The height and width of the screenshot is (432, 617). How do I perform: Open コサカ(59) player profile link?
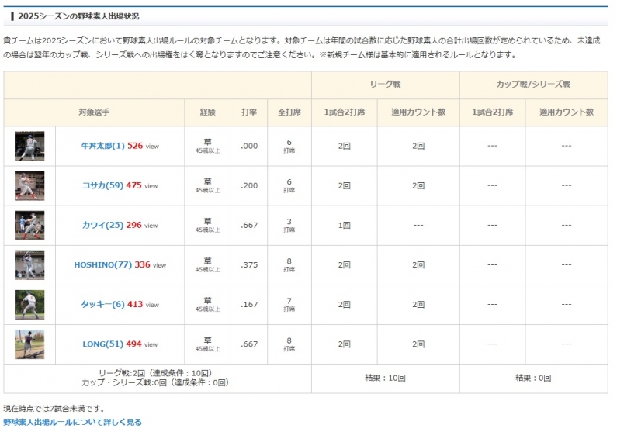click(103, 185)
